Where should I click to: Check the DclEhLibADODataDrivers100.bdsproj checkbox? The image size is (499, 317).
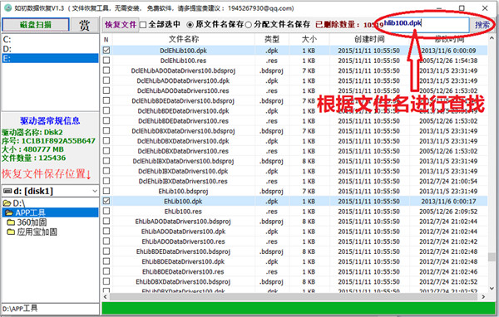click(106, 71)
